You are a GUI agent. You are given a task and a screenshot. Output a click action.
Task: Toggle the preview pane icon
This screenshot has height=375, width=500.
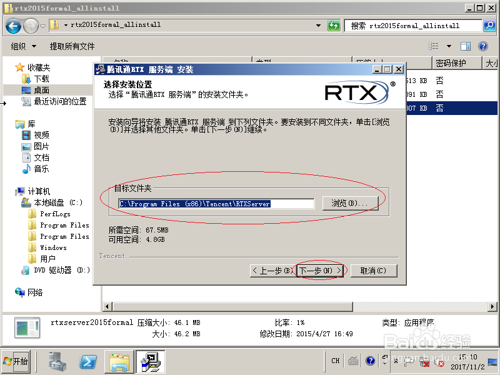pos(466,46)
